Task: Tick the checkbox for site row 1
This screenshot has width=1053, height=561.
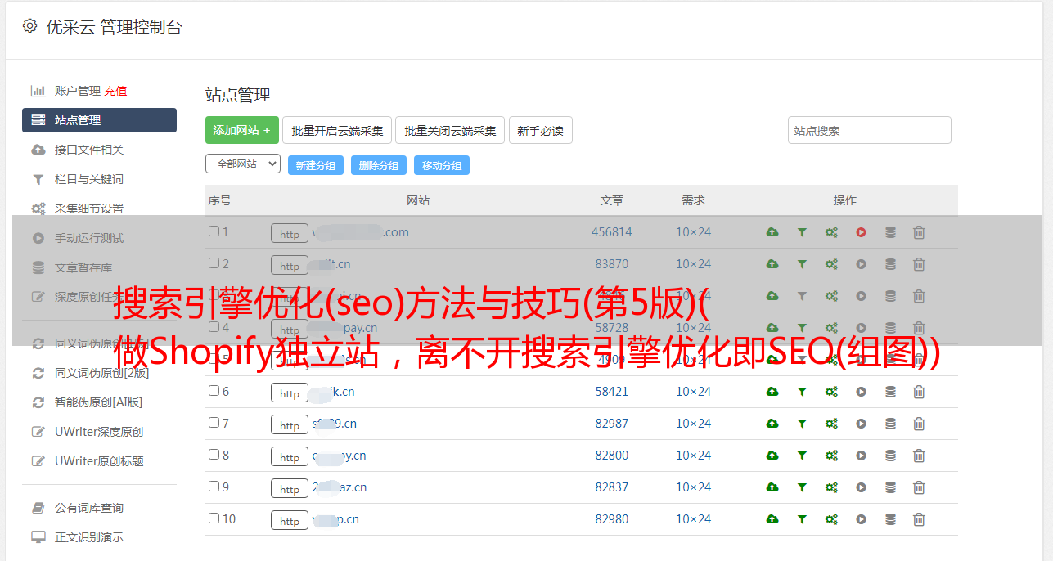Action: [x=214, y=231]
